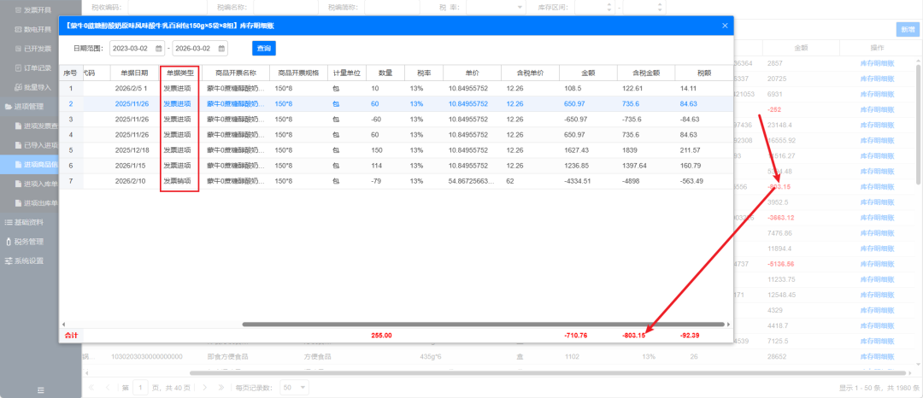
Task: Sort by the 单据日期 column header
Action: (x=135, y=73)
